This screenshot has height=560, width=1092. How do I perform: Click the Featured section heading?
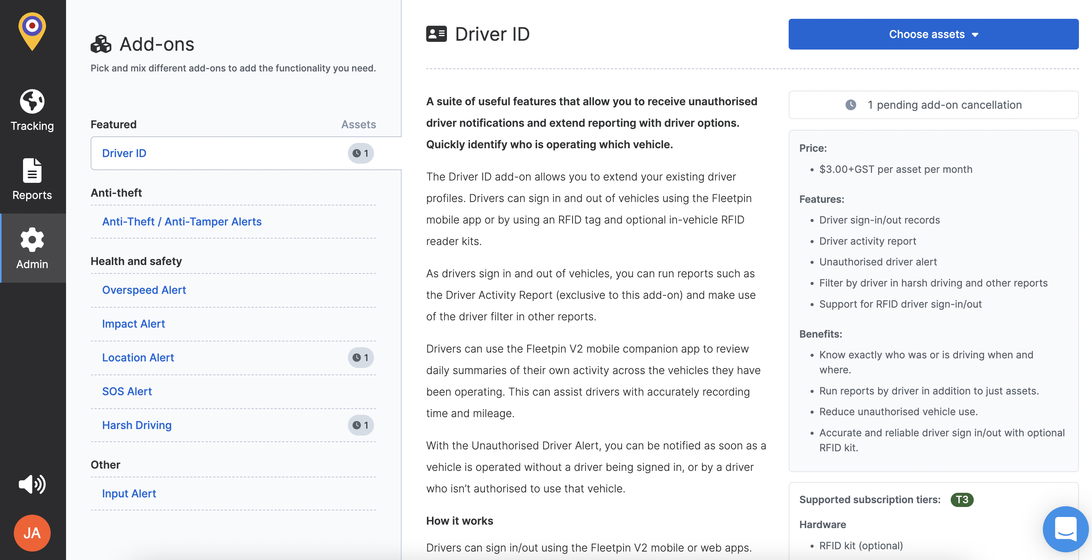(114, 124)
